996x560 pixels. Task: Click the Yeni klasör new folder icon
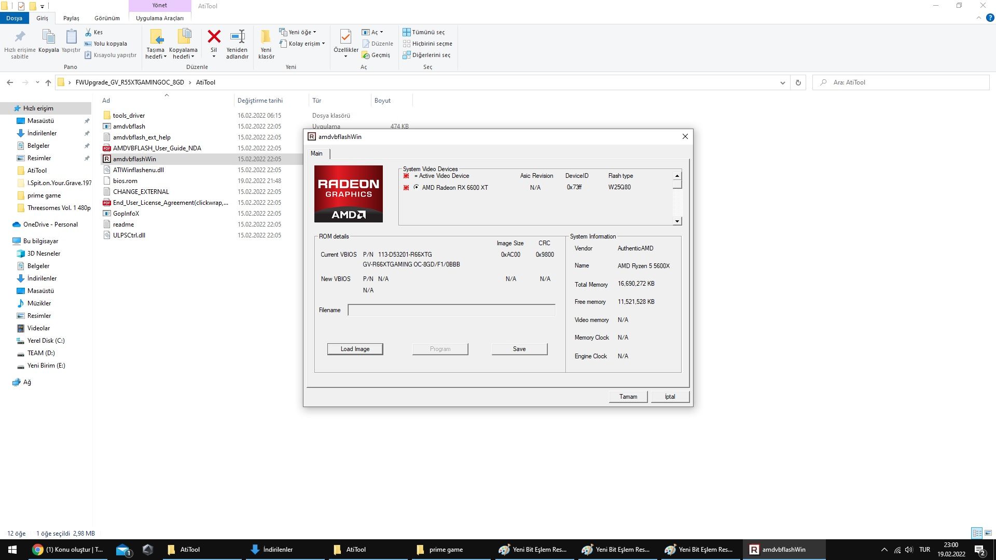[x=266, y=37]
